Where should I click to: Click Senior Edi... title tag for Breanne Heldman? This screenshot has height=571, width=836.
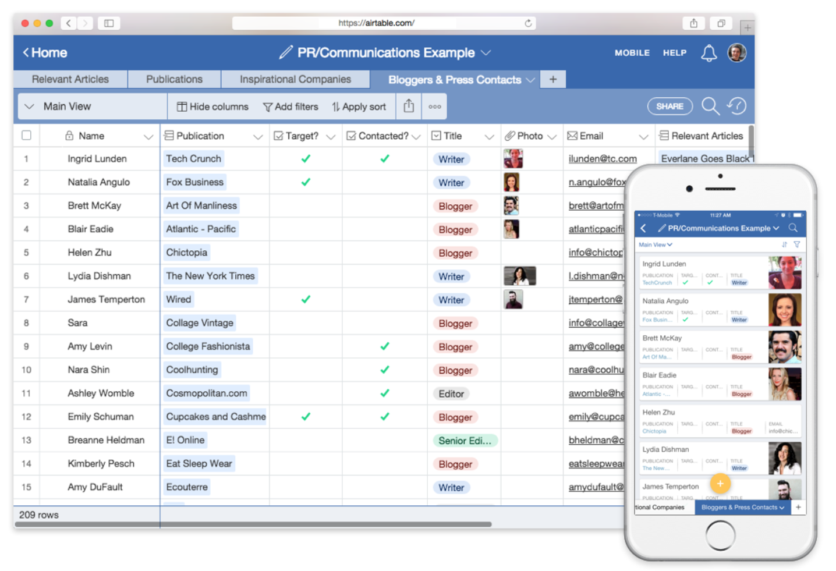tap(465, 441)
